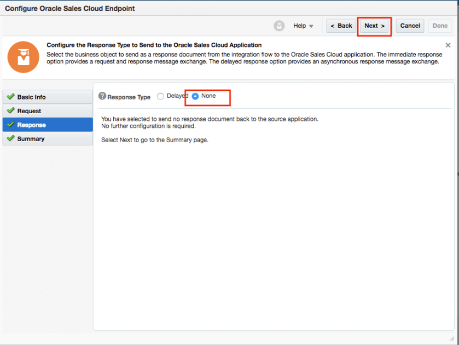
Task: Open the Help menu label
Action: tap(299, 26)
